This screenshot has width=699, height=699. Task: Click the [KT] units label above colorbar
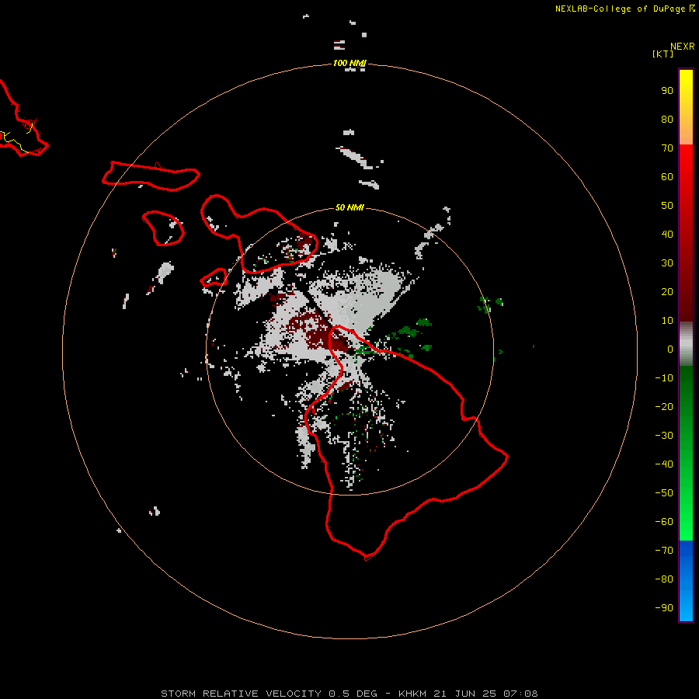click(x=663, y=54)
